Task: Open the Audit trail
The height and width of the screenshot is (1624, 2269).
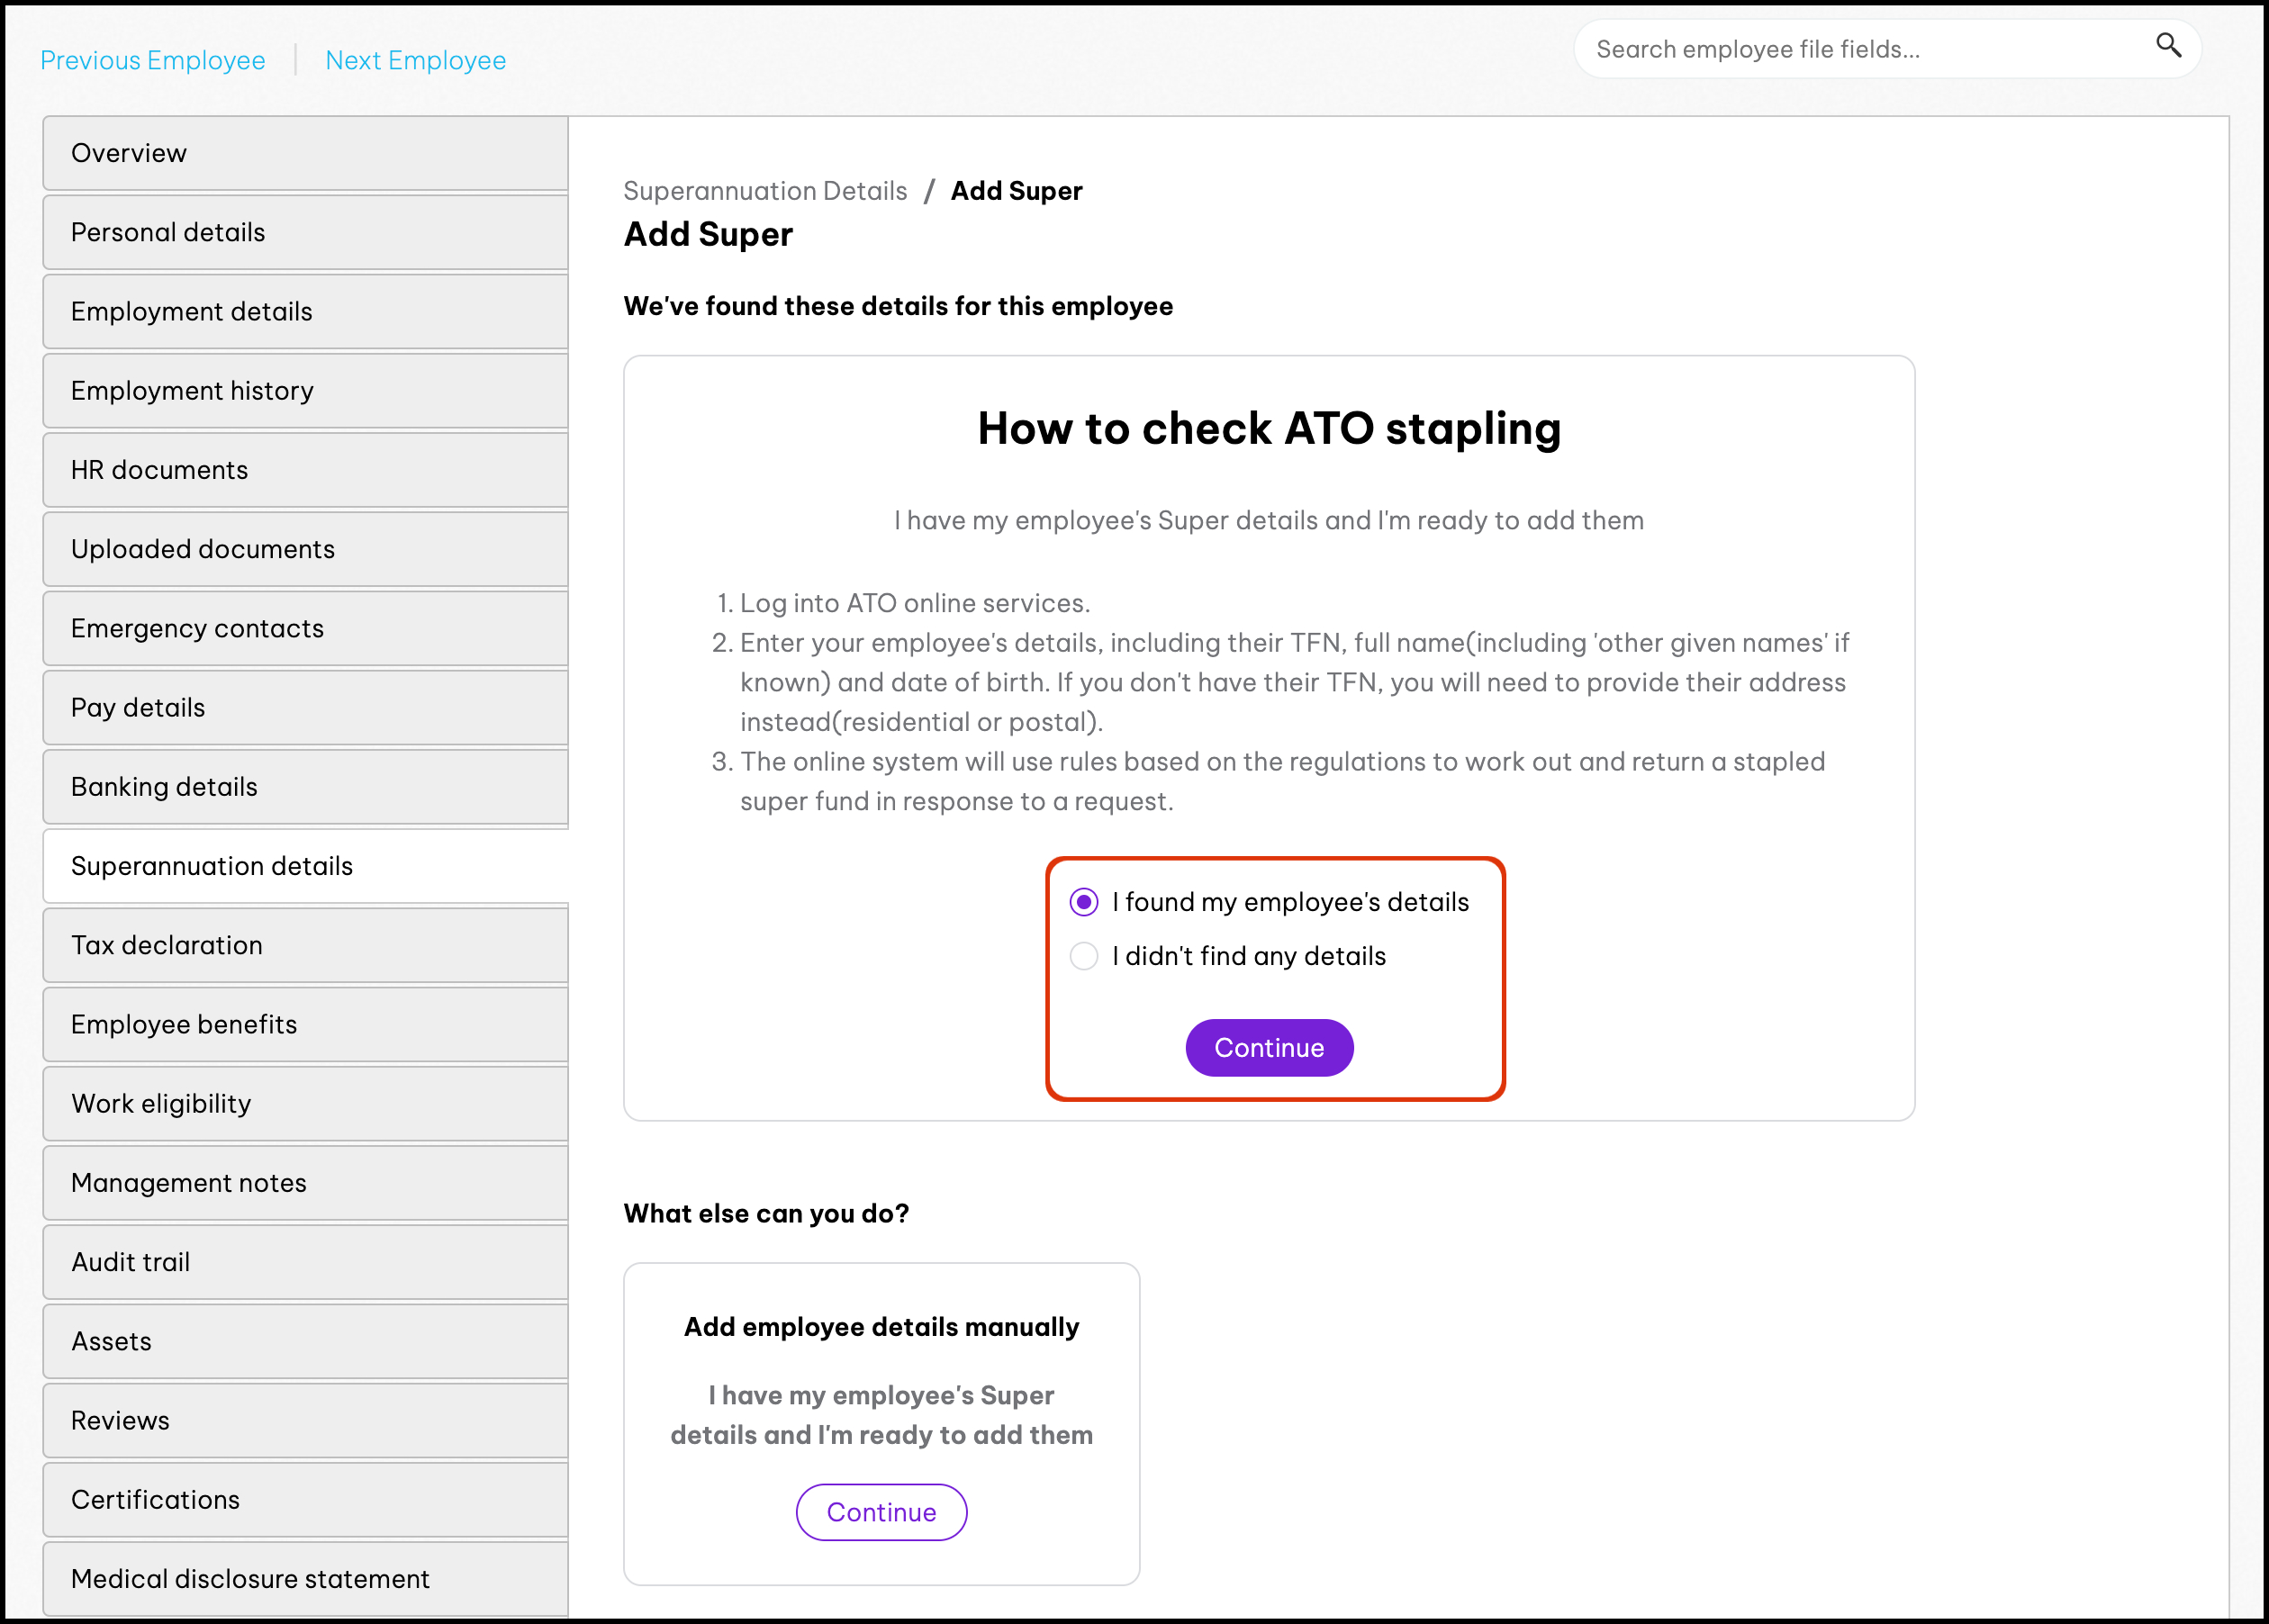Action: [306, 1262]
